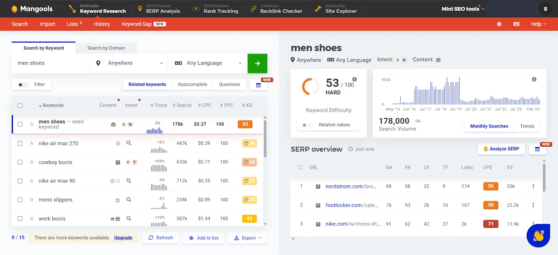
Task: Click the Analyze SERP button
Action: 502,149
